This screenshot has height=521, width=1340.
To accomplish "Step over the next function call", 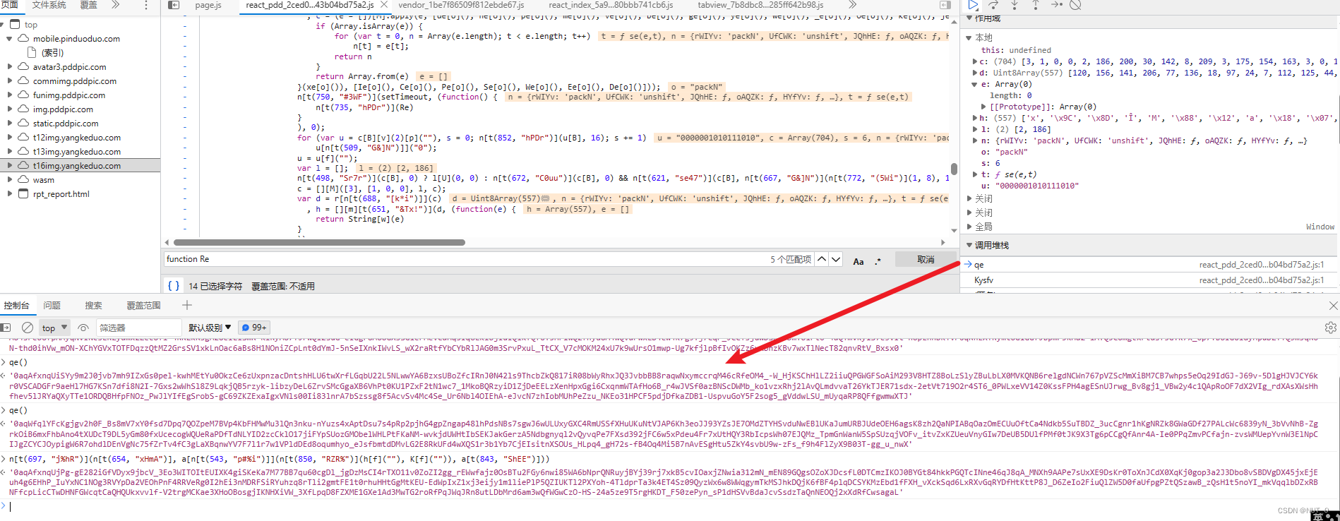I will coord(993,5).
